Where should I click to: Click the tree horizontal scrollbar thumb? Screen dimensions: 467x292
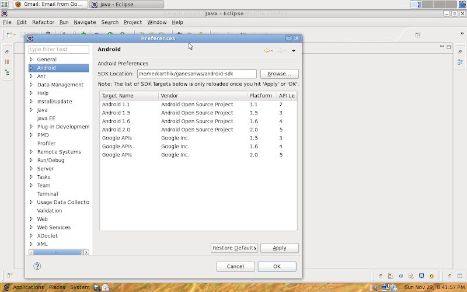pyautogui.click(x=57, y=252)
